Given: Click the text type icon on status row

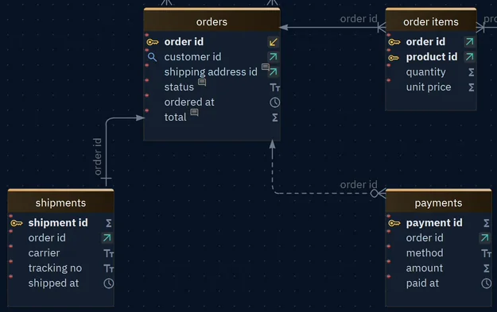Looking at the screenshot, I should click(274, 87).
